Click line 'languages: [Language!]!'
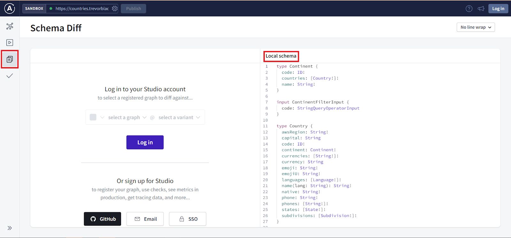Image resolution: width=511 pixels, height=238 pixels. [311, 180]
